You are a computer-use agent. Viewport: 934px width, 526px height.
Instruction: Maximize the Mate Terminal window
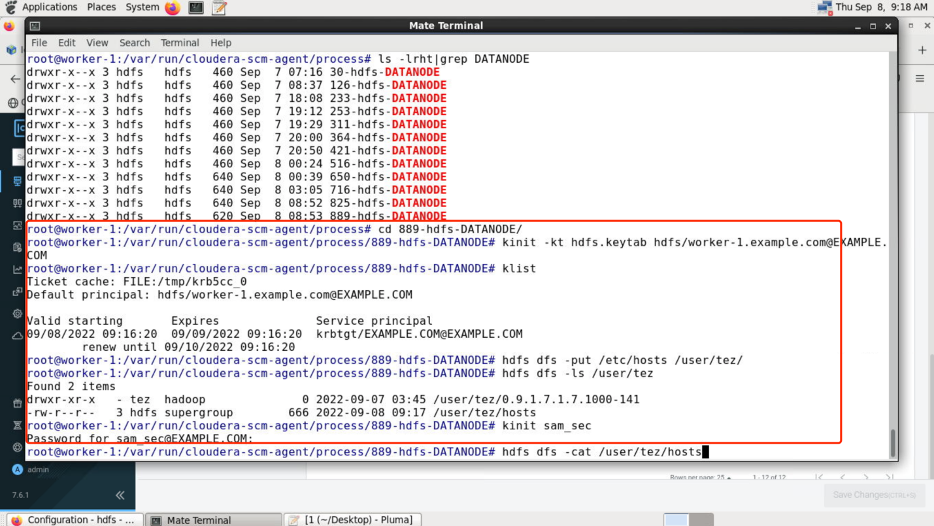point(873,26)
